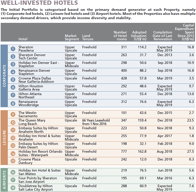Click the Dec 2013 renovation date

coord(165,55)
